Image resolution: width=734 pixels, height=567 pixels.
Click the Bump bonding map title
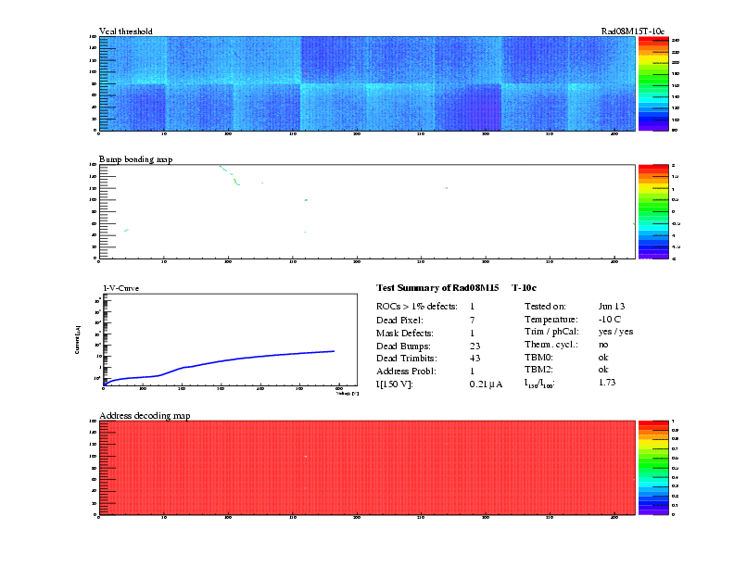pyautogui.click(x=135, y=159)
